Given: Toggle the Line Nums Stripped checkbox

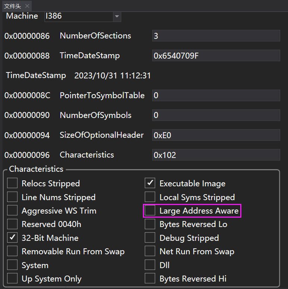Looking at the screenshot, I should click(12, 197).
